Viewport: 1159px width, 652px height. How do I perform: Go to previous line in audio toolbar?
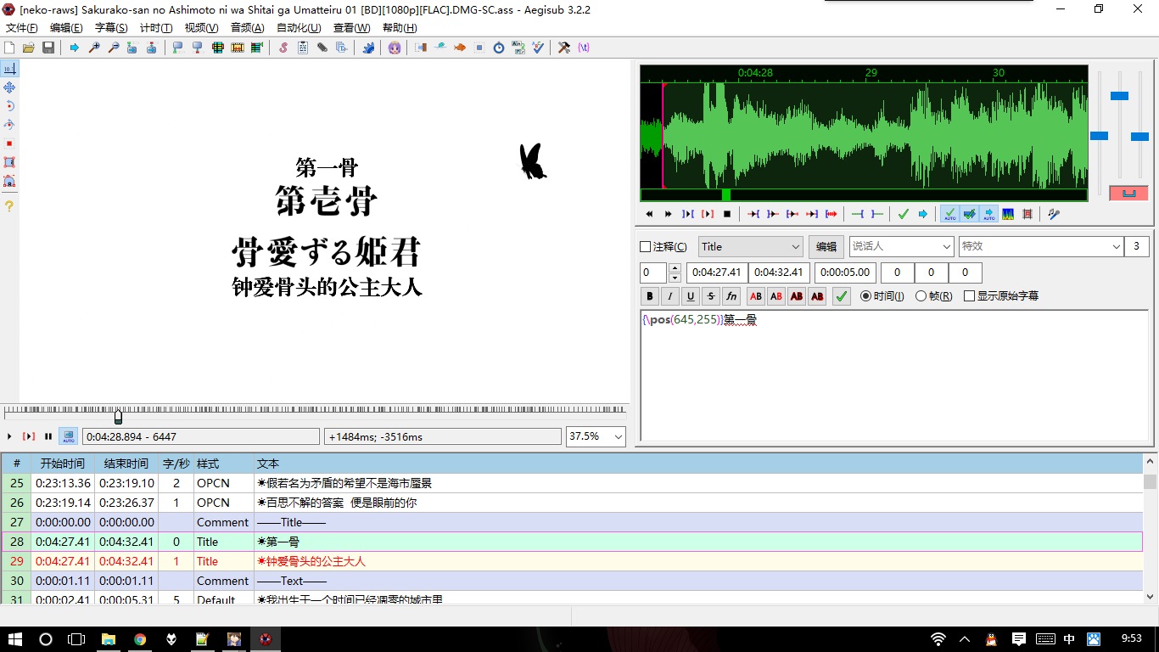(x=649, y=214)
